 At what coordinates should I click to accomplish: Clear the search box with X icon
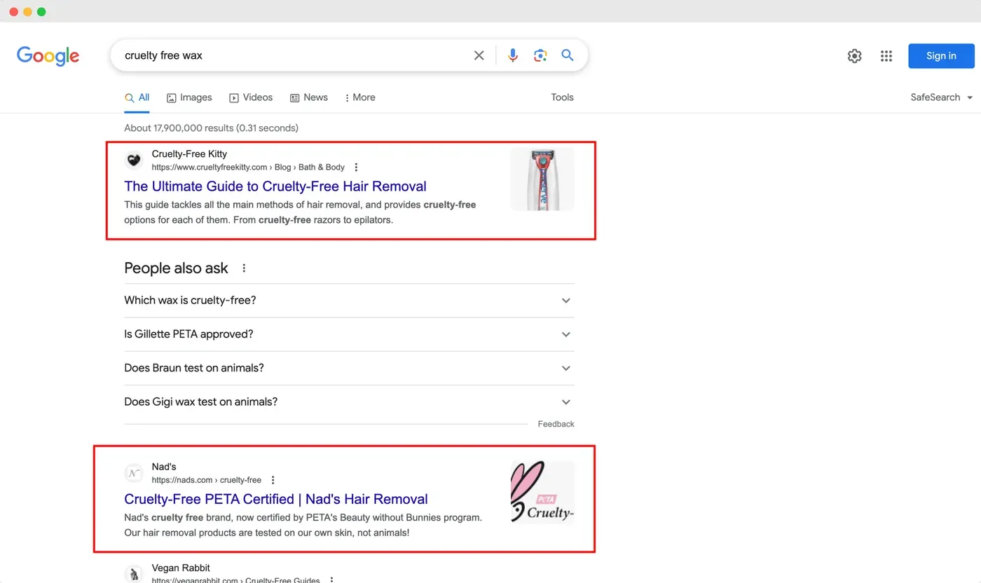click(479, 55)
